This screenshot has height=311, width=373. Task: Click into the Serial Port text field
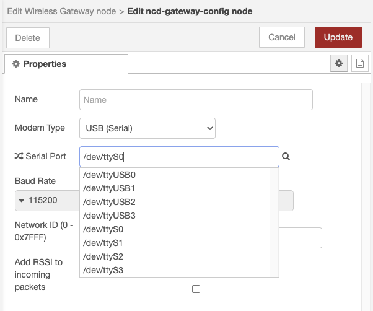pyautogui.click(x=179, y=157)
